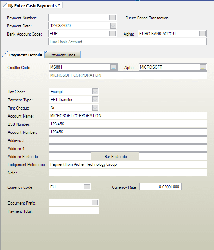Open bank account Alpha lookup ellipsis button
Screen dimensions: 214x250
pyautogui.click(x=202, y=34)
